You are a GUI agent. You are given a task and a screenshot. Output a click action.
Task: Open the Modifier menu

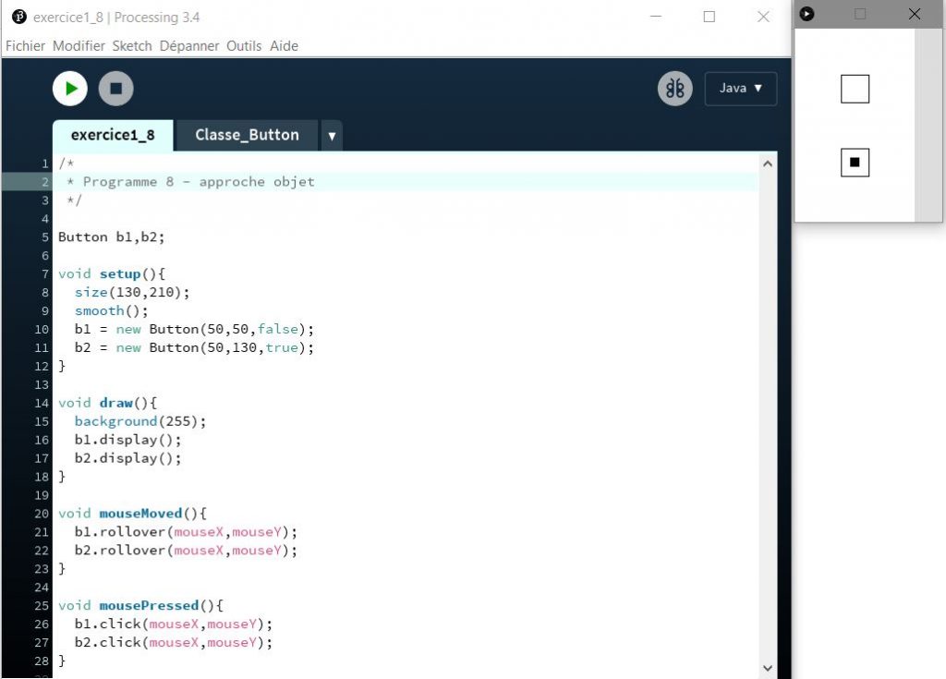point(79,45)
